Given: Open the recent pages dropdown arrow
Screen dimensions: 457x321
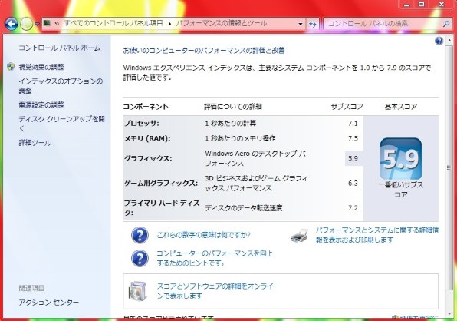Looking at the screenshot, I should (x=38, y=25).
